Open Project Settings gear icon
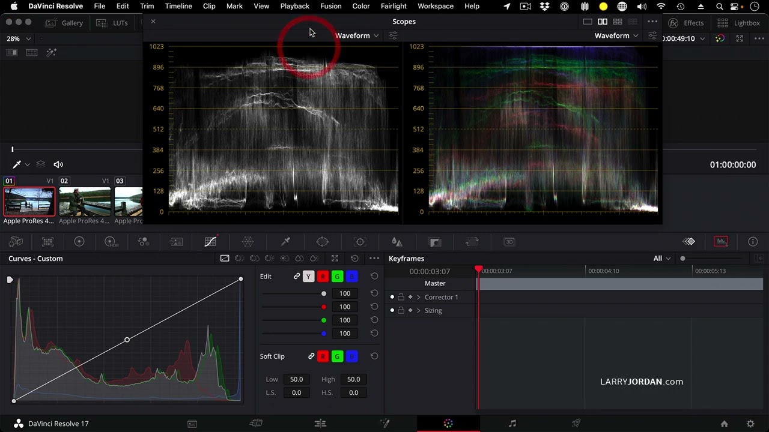 (x=750, y=424)
